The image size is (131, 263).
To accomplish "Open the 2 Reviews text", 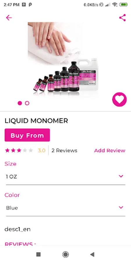I will tap(64, 150).
